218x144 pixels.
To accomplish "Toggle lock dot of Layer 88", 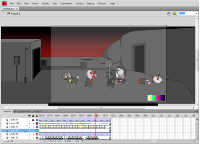I will 33,134.
